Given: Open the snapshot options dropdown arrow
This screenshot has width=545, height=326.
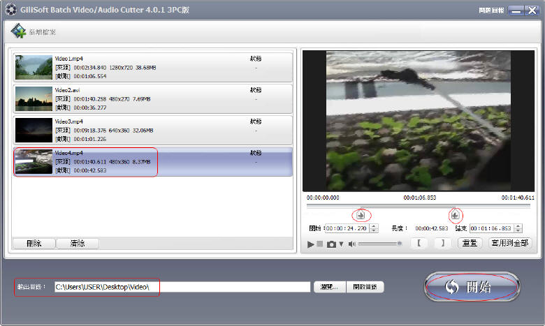Looking at the screenshot, I should 341,244.
